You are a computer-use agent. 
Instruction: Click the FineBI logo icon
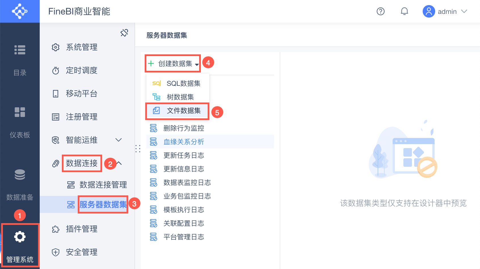(x=20, y=11)
